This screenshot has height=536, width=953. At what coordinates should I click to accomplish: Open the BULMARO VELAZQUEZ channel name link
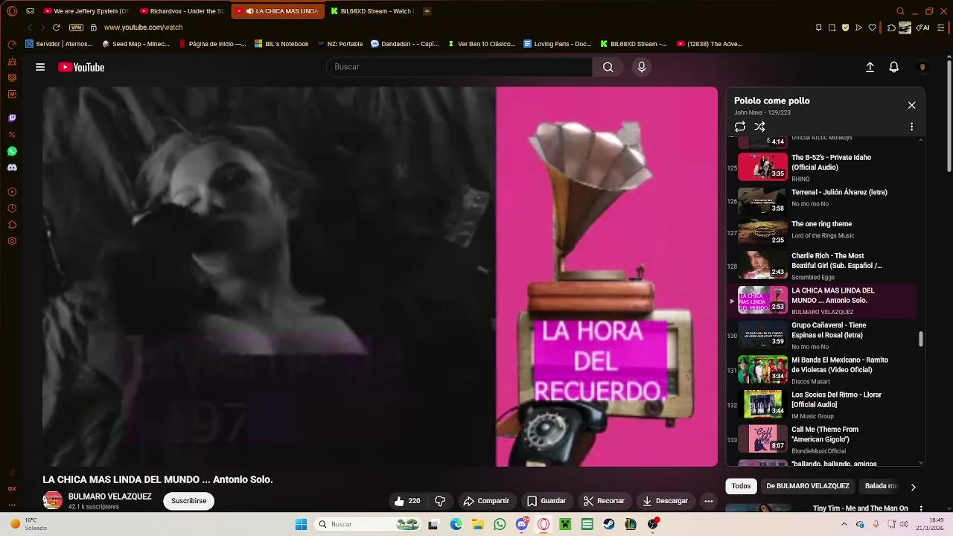110,497
